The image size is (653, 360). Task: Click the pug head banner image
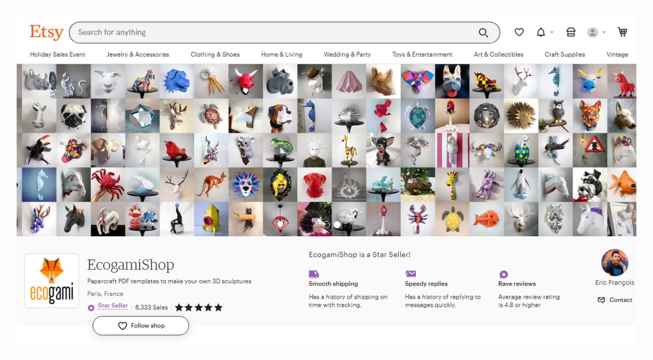73,116
